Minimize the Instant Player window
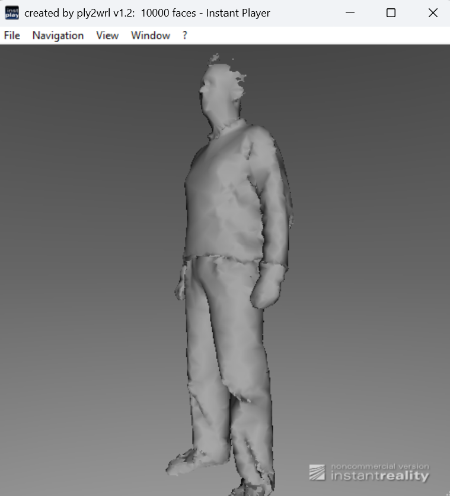Image resolution: width=450 pixels, height=496 pixels. click(350, 13)
